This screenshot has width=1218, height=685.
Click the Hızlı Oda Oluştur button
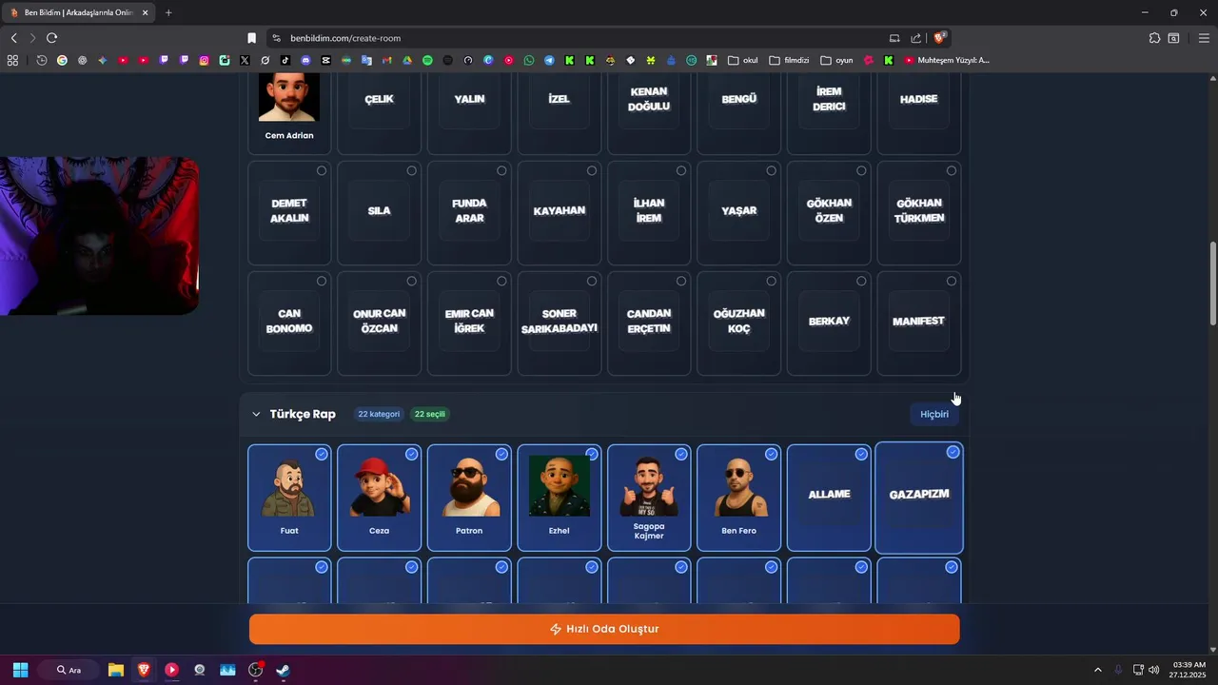pos(604,629)
